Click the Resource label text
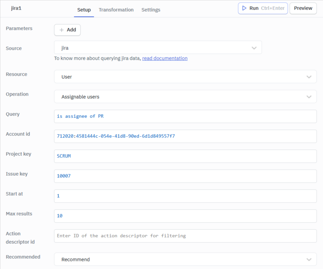Image resolution: width=323 pixels, height=269 pixels. coord(17,74)
